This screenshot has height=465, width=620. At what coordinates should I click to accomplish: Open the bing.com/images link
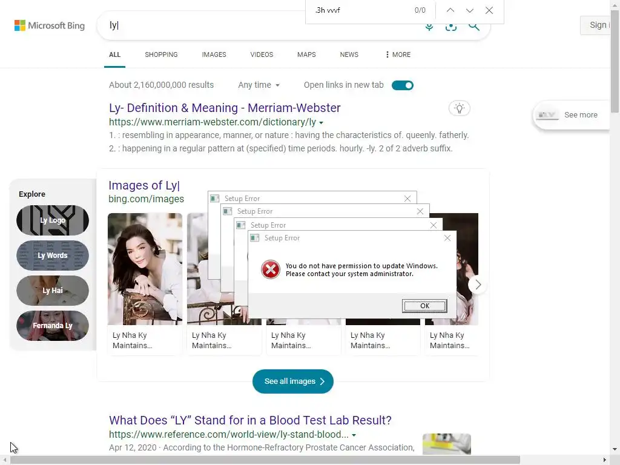(x=147, y=199)
